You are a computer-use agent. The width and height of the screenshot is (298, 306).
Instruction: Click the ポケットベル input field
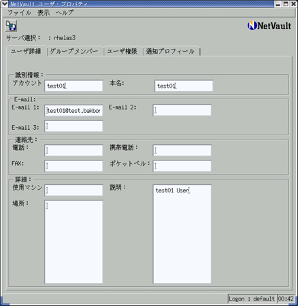182,166
